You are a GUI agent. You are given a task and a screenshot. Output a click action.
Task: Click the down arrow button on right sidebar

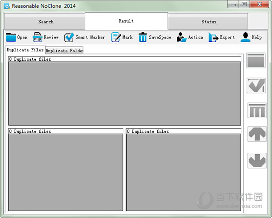(257, 160)
